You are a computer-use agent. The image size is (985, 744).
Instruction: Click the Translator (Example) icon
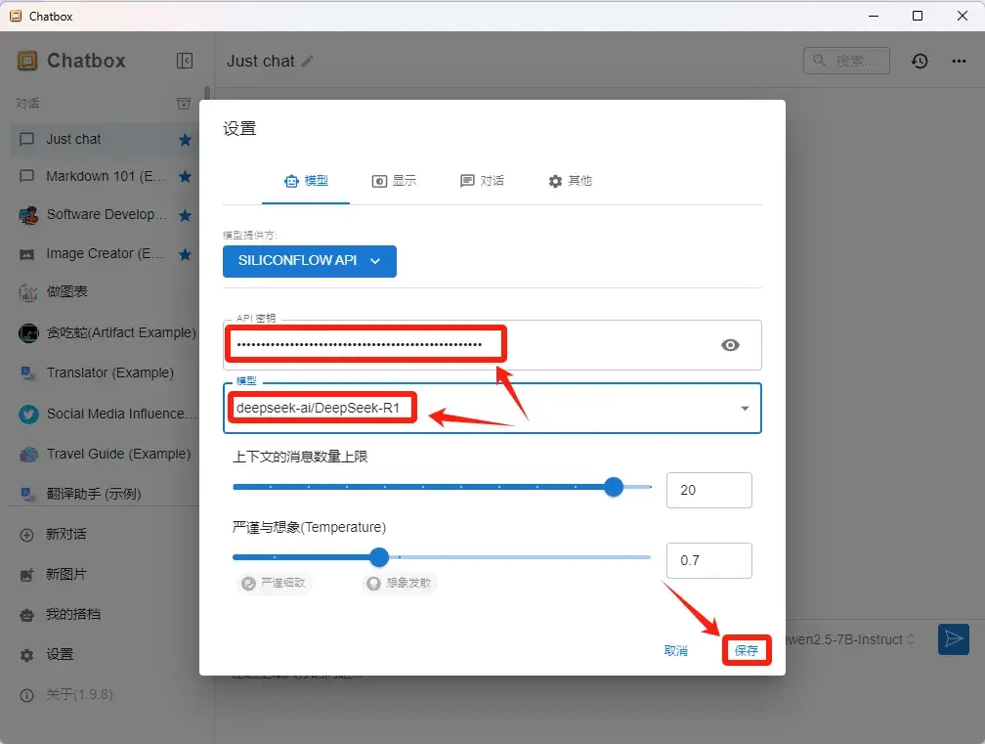click(28, 373)
